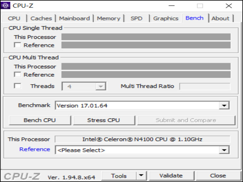243x182 pixels.
Task: Select the Memory tab
Action: pos(108,19)
